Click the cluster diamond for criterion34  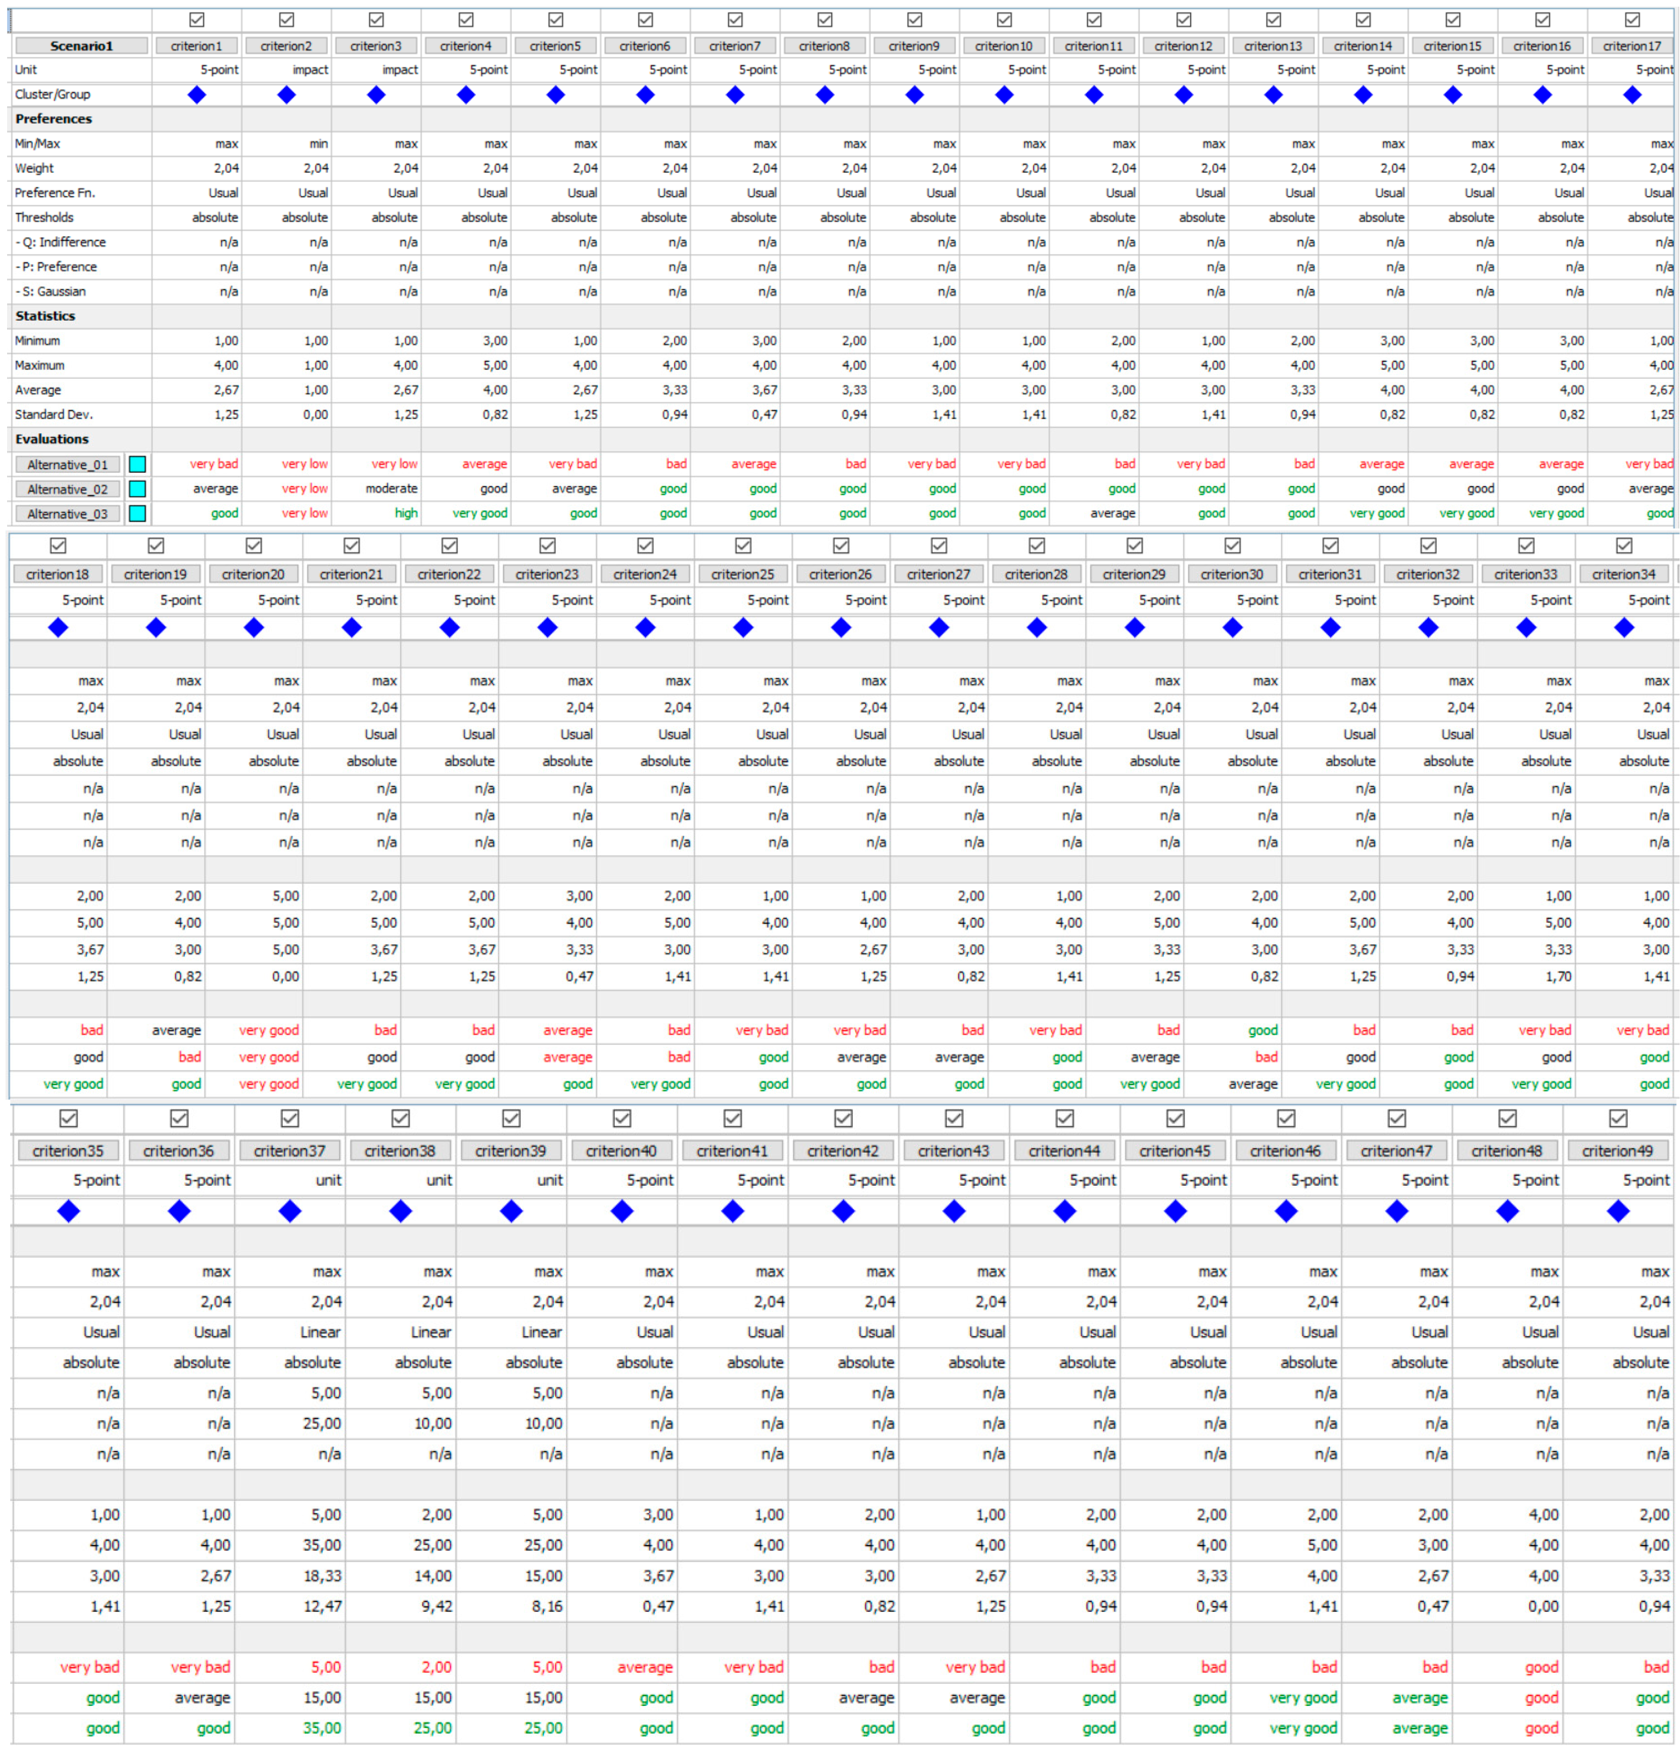point(1624,628)
